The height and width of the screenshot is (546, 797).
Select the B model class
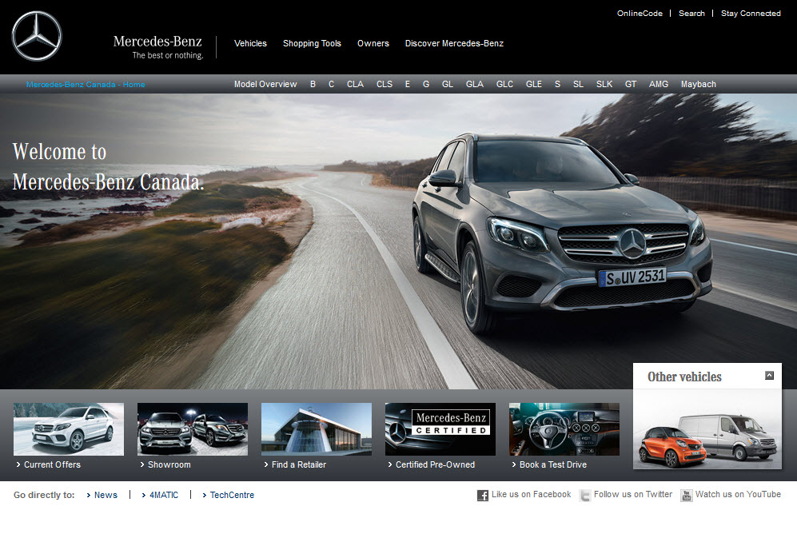pos(313,84)
